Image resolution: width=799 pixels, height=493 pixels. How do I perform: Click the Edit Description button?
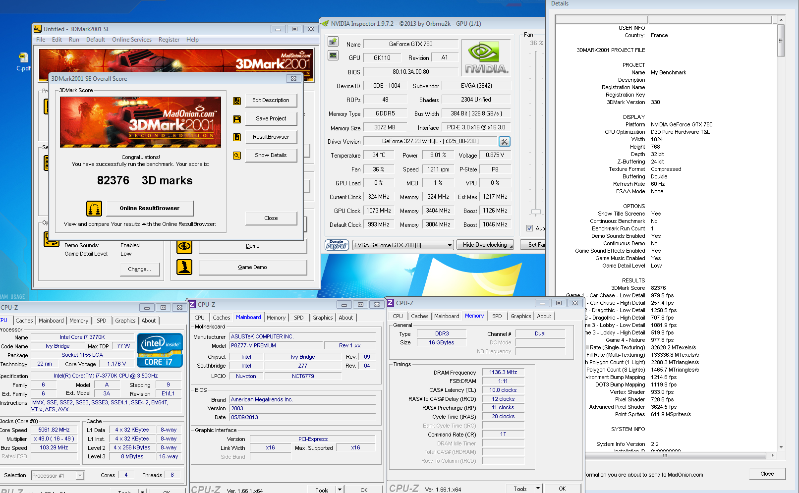click(271, 100)
